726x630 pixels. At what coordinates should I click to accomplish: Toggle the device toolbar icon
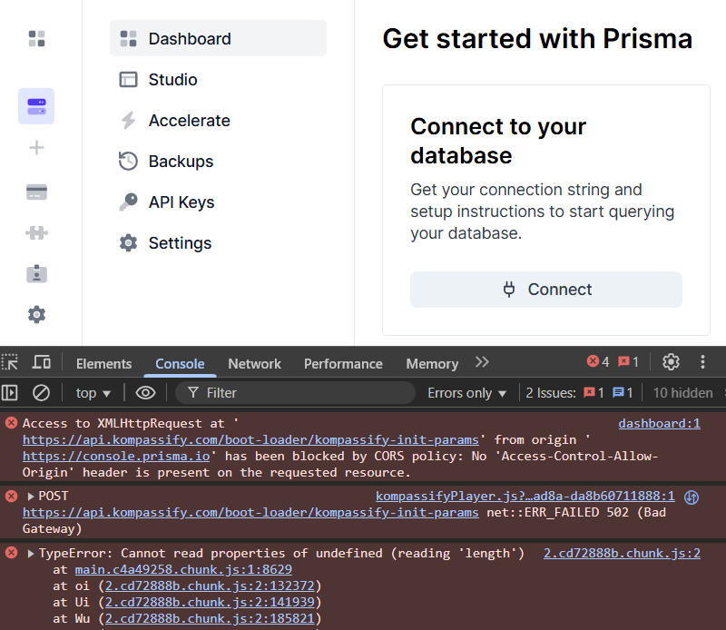[41, 362]
